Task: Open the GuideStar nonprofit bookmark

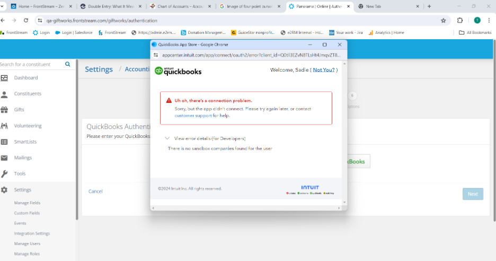Action: click(253, 32)
